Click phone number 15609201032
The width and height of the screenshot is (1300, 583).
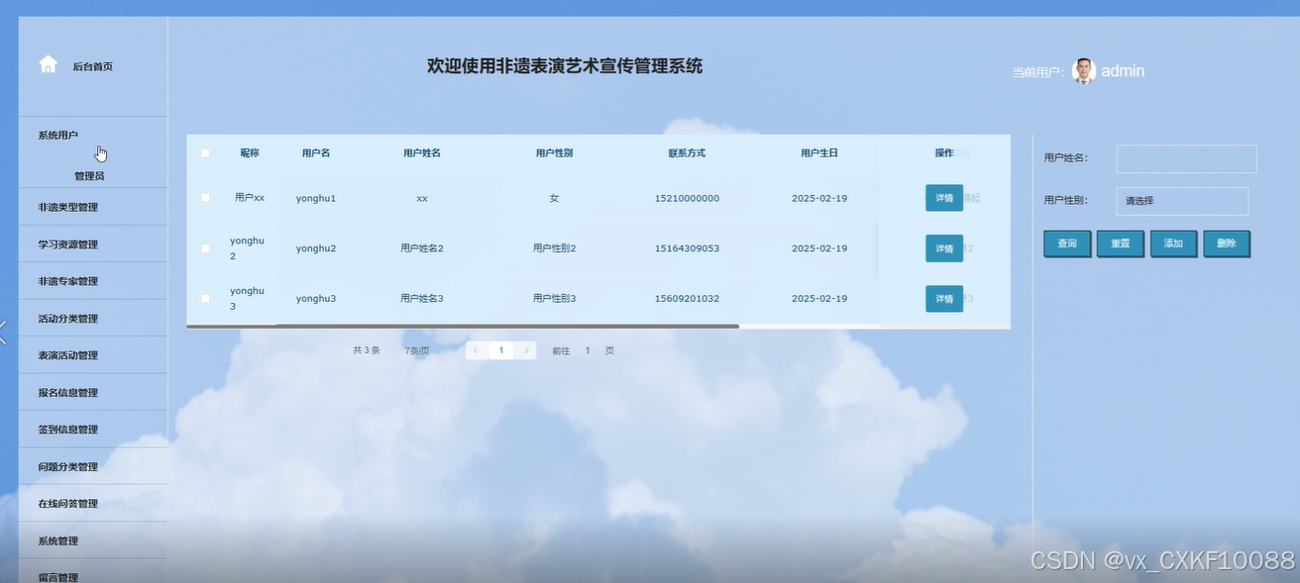point(687,298)
